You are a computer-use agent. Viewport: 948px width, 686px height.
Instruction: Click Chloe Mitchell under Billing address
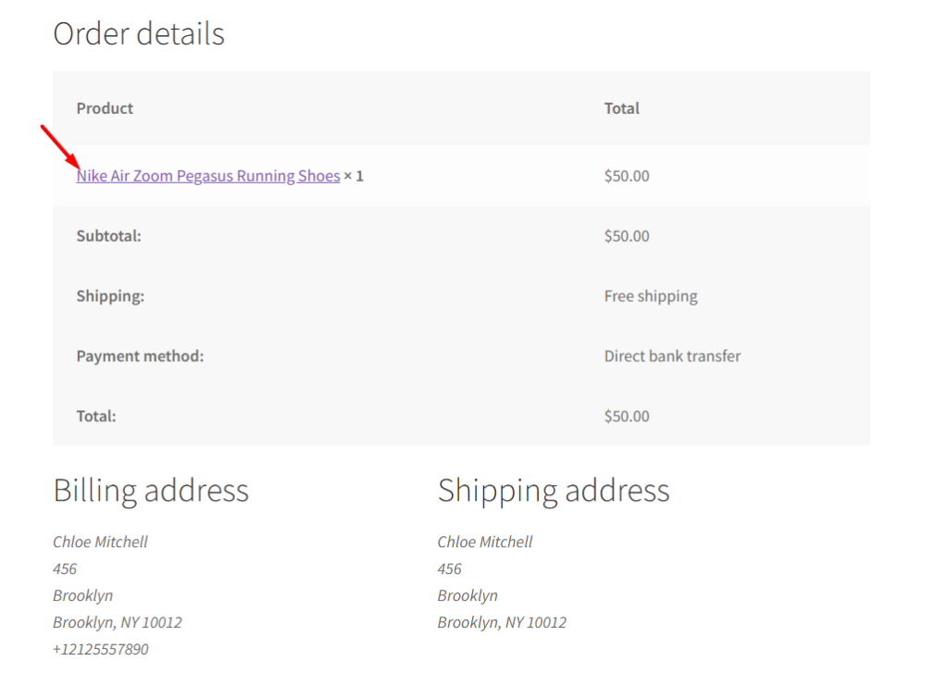pyautogui.click(x=100, y=542)
